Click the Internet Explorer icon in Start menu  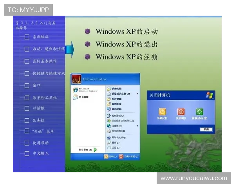tap(75, 90)
